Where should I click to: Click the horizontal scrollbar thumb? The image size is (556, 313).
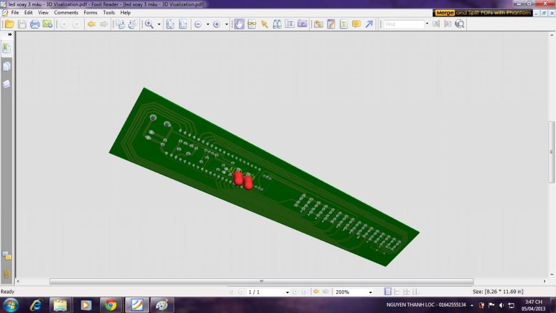pyautogui.click(x=261, y=281)
